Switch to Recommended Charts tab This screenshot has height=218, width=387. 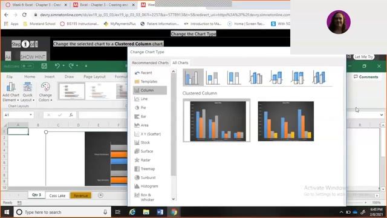150,63
